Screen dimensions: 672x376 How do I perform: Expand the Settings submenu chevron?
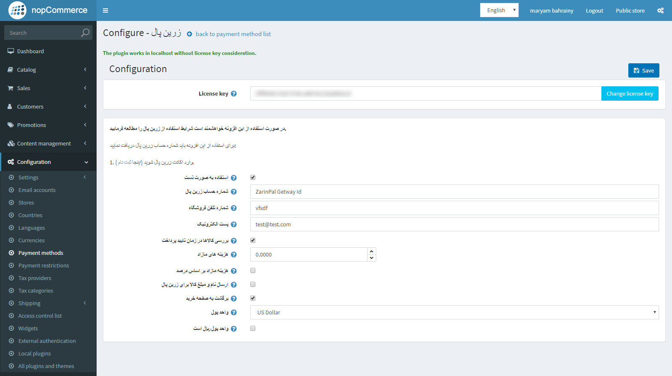(x=85, y=177)
